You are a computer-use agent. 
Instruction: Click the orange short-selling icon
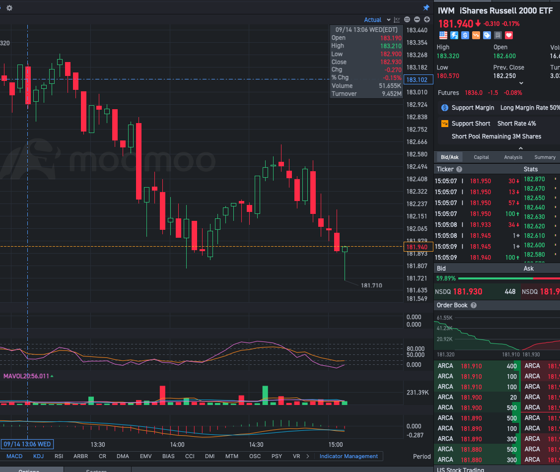476,35
